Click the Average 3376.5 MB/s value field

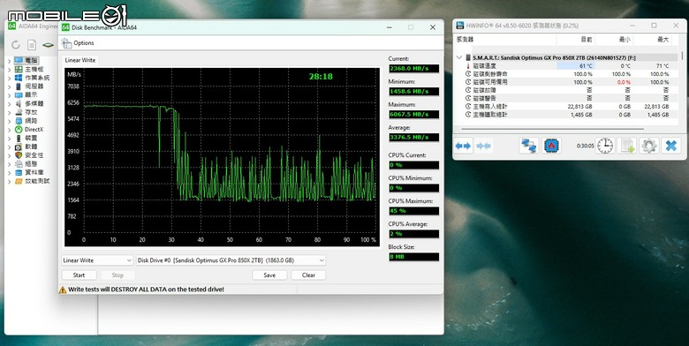413,138
